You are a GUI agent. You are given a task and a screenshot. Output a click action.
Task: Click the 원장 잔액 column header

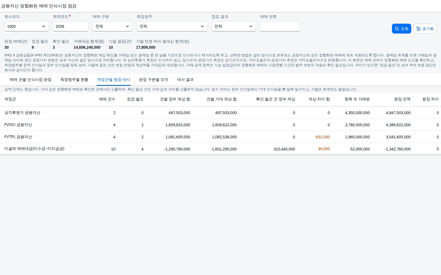pos(402,99)
